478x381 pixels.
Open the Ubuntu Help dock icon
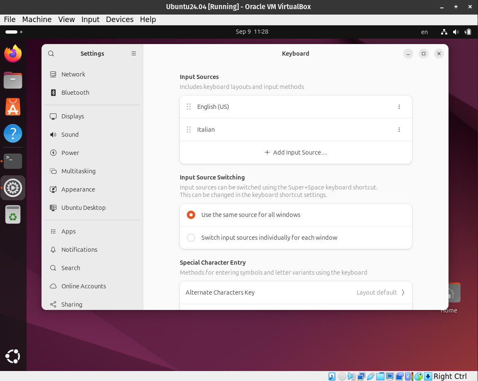[x=13, y=134]
